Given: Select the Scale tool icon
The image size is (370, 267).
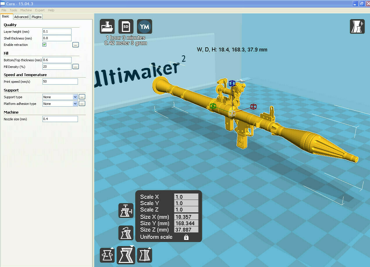Looking at the screenshot, I should point(126,255).
